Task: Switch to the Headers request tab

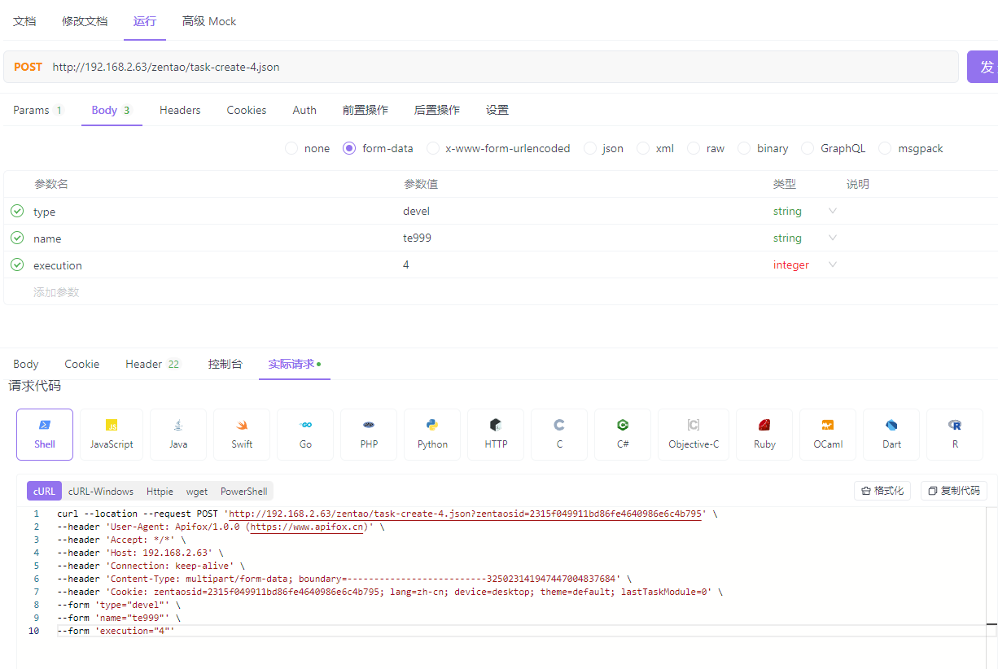Action: tap(180, 110)
